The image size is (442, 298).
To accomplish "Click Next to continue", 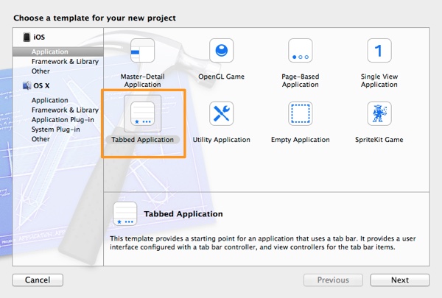I will tap(399, 280).
